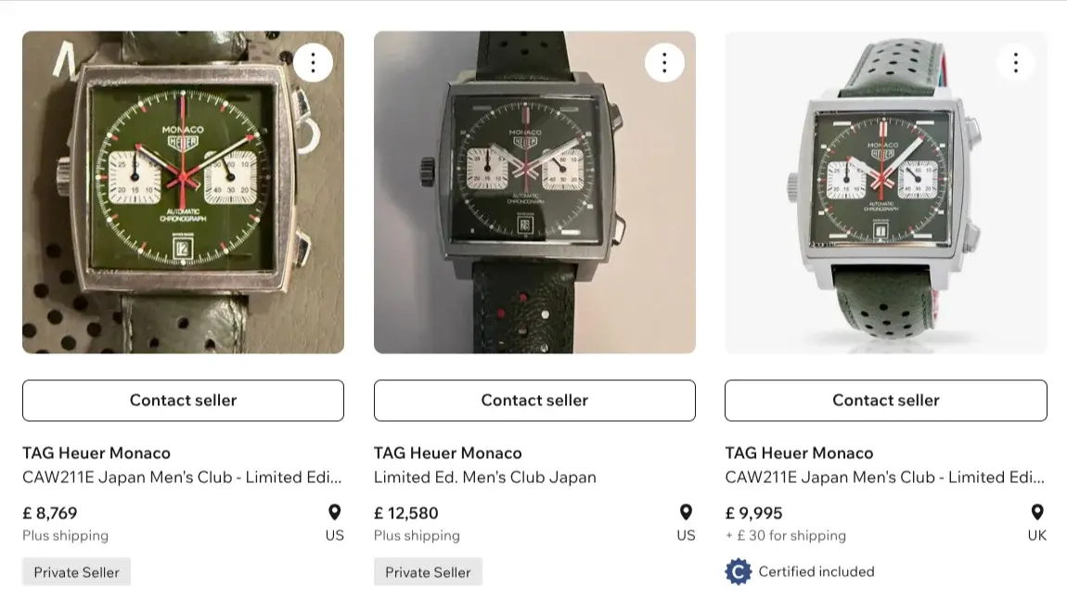Contact seller of the £9,995 Monaco
This screenshot has width=1067, height=599.
885,401
